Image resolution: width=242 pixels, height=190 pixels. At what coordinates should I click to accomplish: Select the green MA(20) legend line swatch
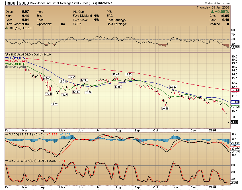pos(7,64)
